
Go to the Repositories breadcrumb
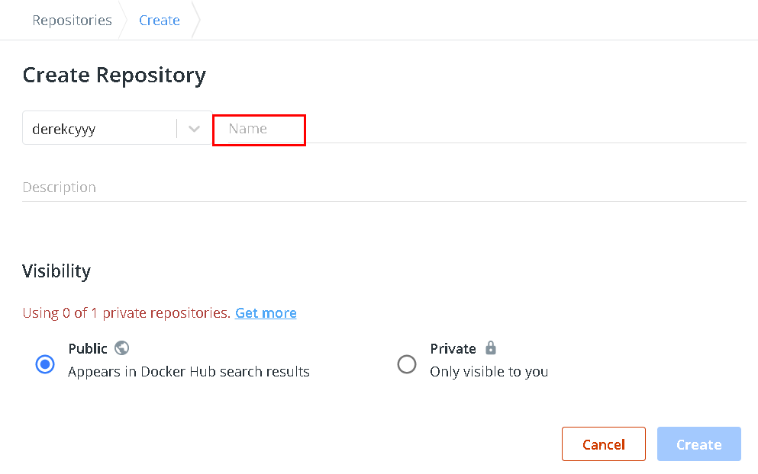pyautogui.click(x=72, y=21)
